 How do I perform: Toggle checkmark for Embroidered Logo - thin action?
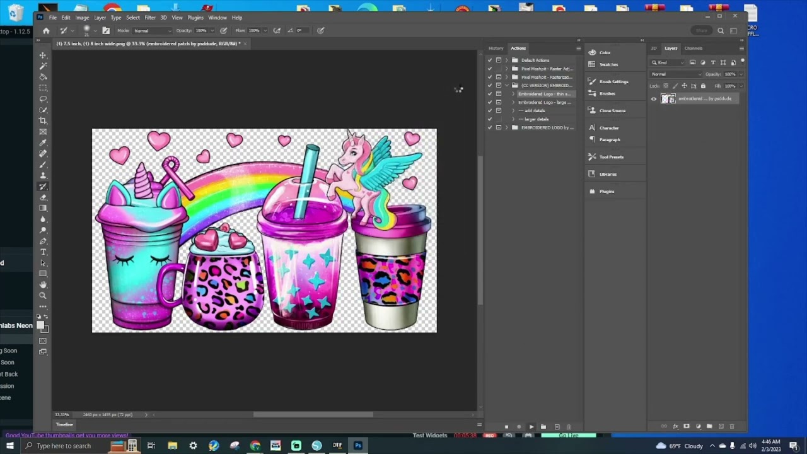[490, 94]
